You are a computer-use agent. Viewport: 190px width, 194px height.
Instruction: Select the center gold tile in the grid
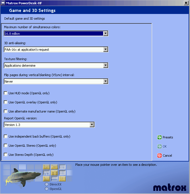(54, 173)
